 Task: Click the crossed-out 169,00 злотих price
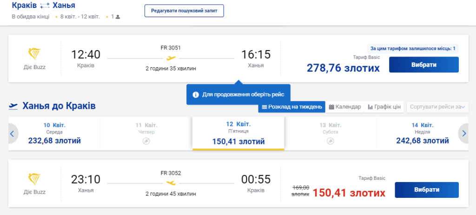tap(301, 191)
